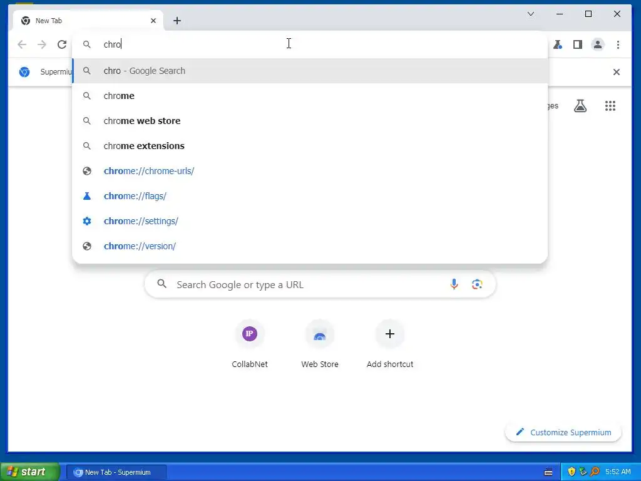The width and height of the screenshot is (641, 481).
Task: Open the chrome://settings/ suggestion
Action: click(x=310, y=221)
